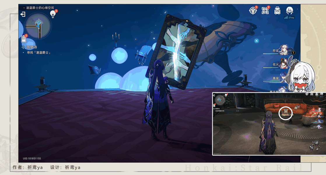Click the diamond marker atop the card mirror

pos(186,25)
